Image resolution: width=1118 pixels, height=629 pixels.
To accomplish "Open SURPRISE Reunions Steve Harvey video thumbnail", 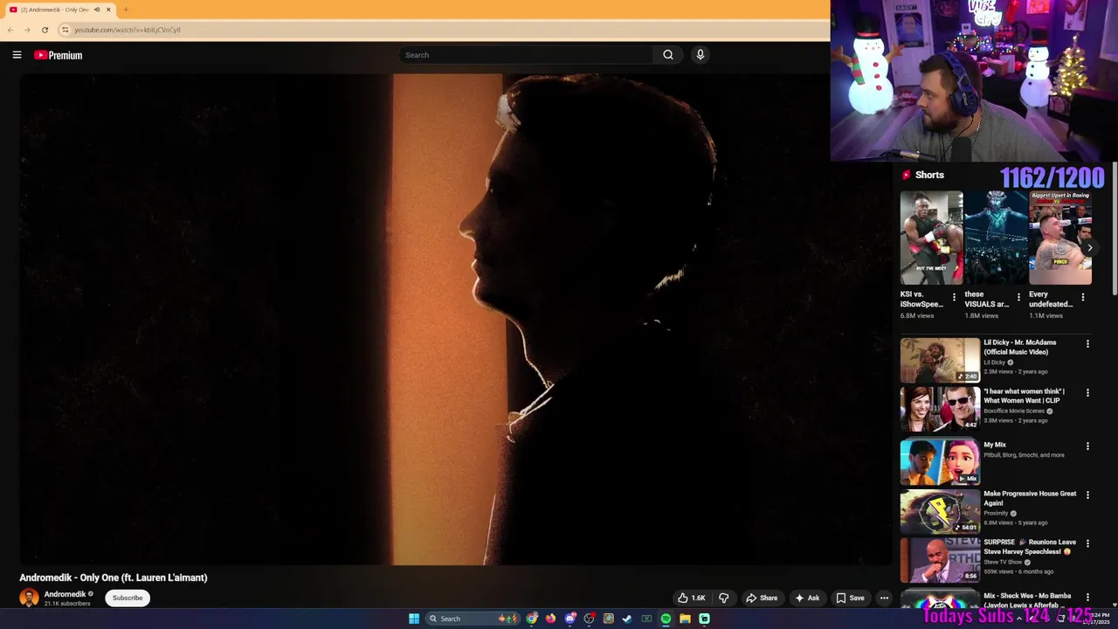I will point(940,560).
